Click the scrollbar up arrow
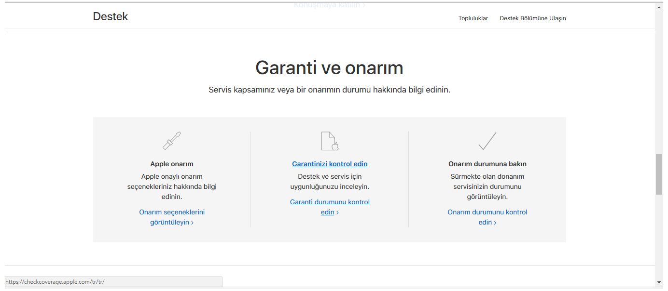Image resolution: width=668 pixels, height=291 pixels. pyautogui.click(x=659, y=6)
